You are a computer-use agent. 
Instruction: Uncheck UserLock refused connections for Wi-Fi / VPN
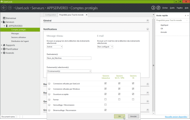point(119,83)
